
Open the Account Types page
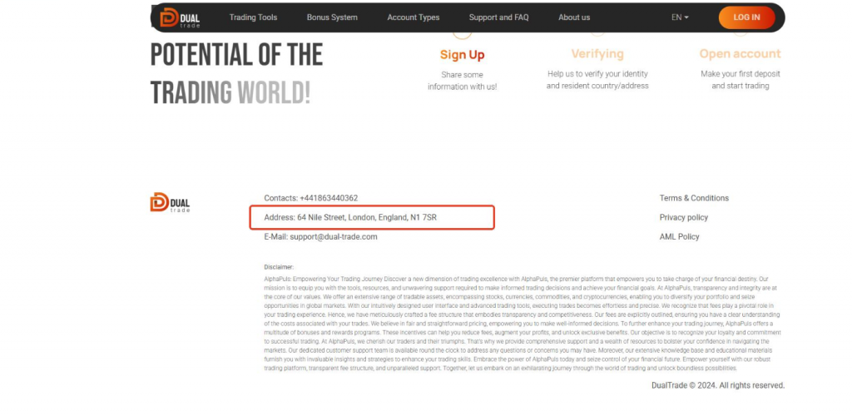tap(414, 17)
